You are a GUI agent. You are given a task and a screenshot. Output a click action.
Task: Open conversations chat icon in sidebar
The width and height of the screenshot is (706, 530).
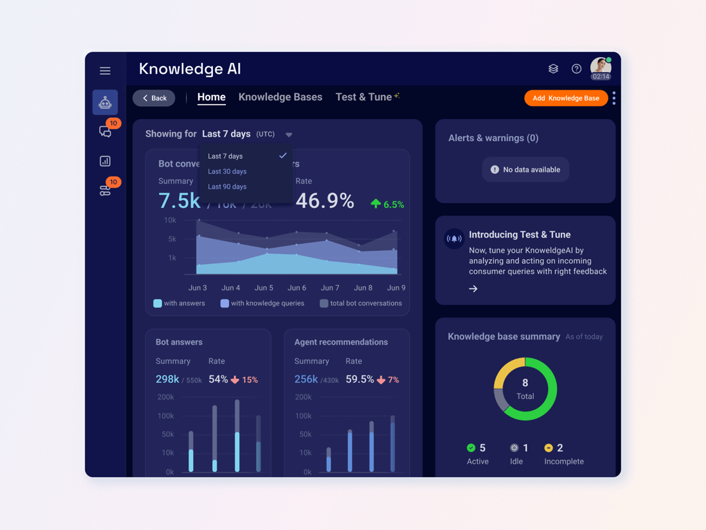click(105, 132)
